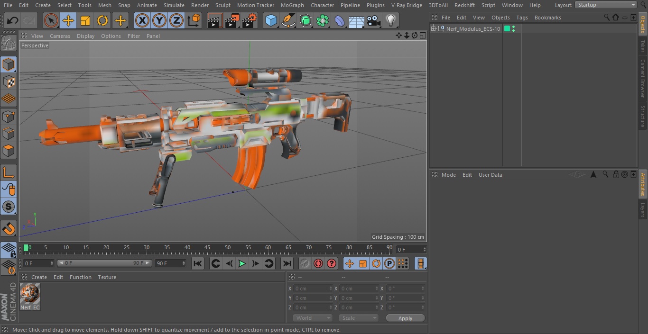Switch to Polygons mode

(x=9, y=151)
